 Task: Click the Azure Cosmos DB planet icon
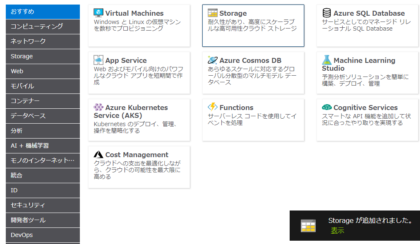pyautogui.click(x=213, y=60)
